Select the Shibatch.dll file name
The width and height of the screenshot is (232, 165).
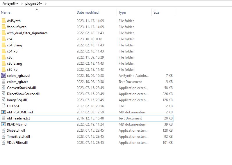(x=16, y=130)
